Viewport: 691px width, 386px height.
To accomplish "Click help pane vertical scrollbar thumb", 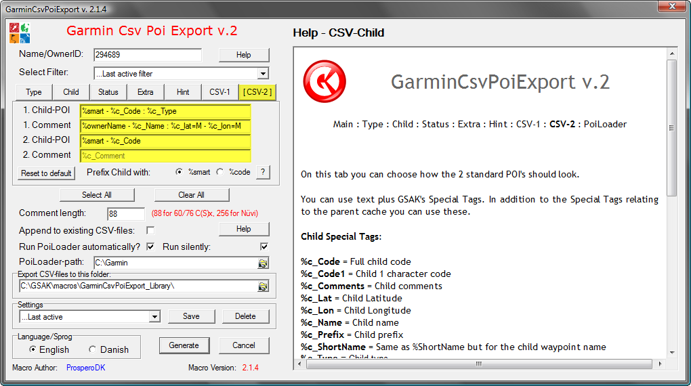I will pyautogui.click(x=671, y=128).
